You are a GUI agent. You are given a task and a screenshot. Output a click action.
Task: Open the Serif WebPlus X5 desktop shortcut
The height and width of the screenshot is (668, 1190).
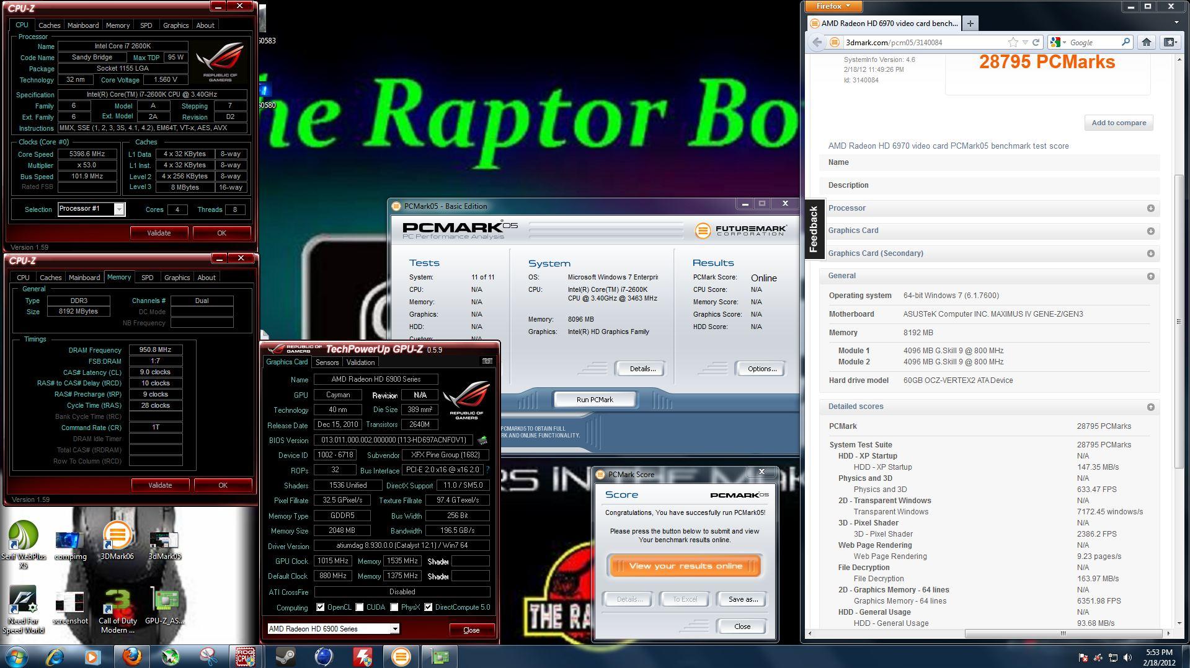(x=24, y=544)
